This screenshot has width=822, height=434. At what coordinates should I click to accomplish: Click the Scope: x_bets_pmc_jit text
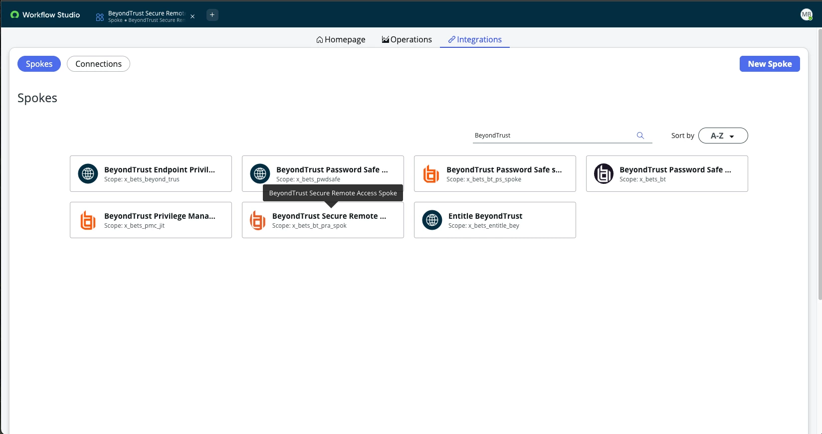coord(134,226)
